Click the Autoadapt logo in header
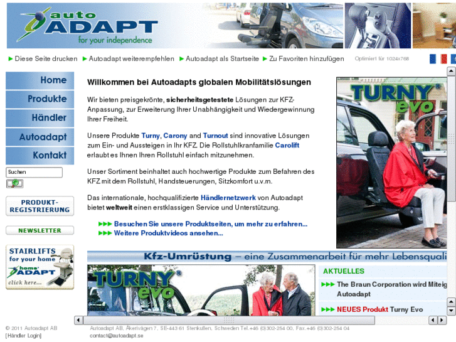 click(x=87, y=26)
